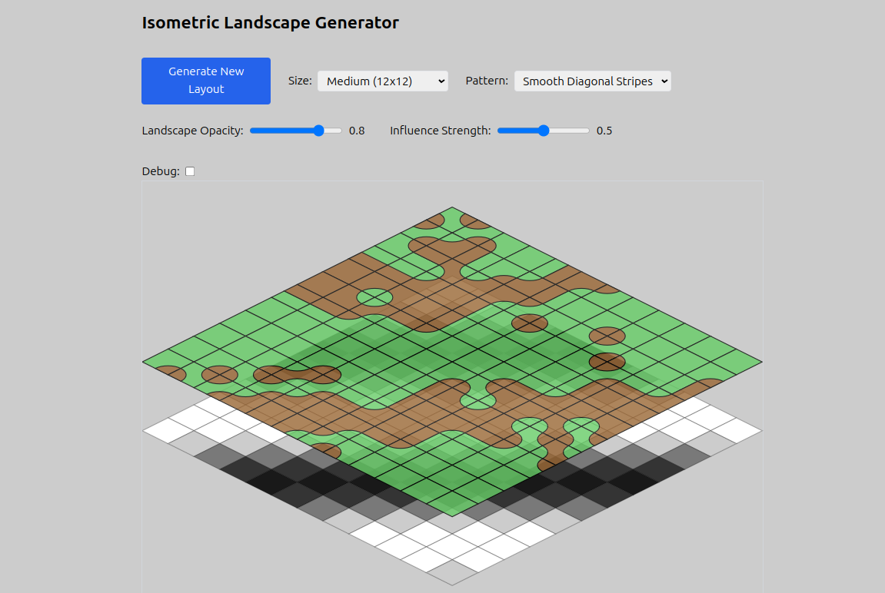
Task: Click the Influence Strength value 0.5
Action: (x=604, y=131)
